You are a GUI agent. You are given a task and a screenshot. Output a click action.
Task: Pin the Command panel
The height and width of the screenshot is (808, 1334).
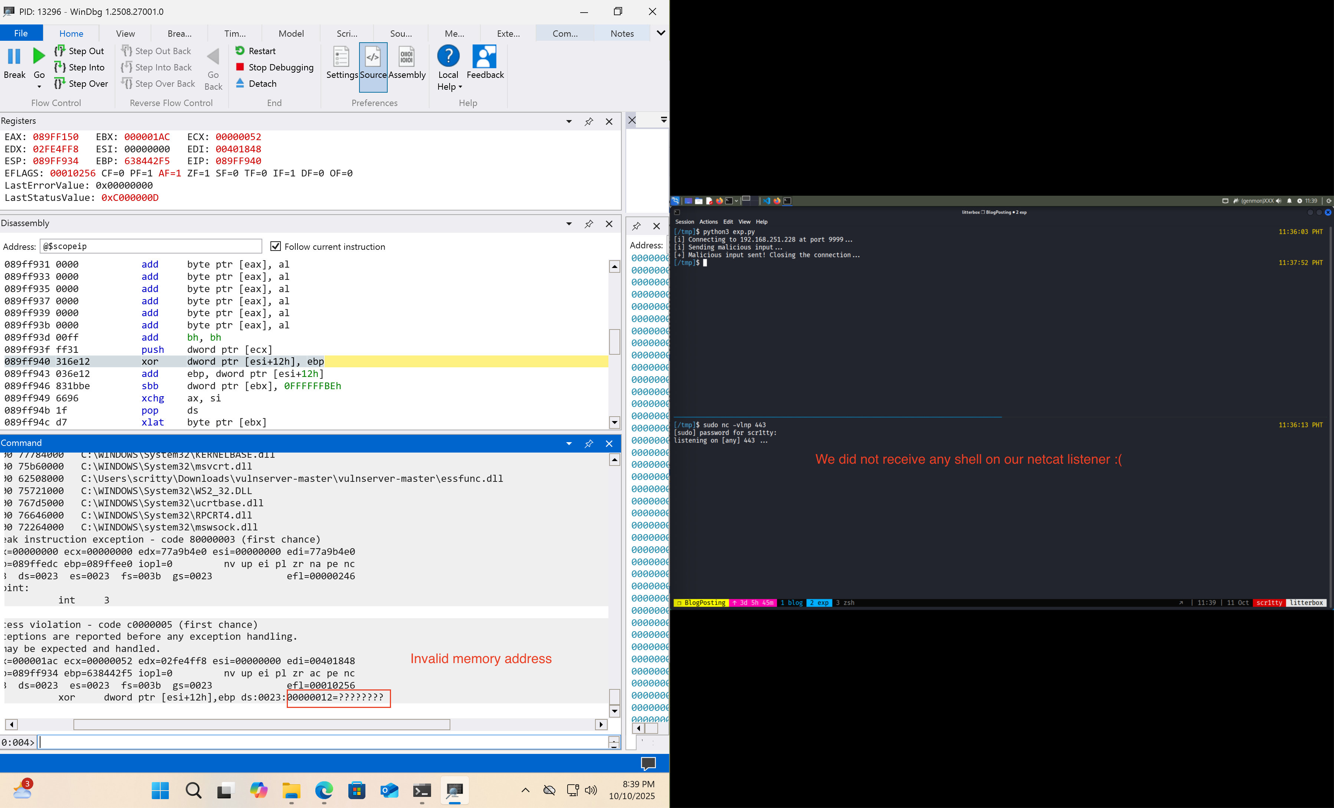pos(588,444)
